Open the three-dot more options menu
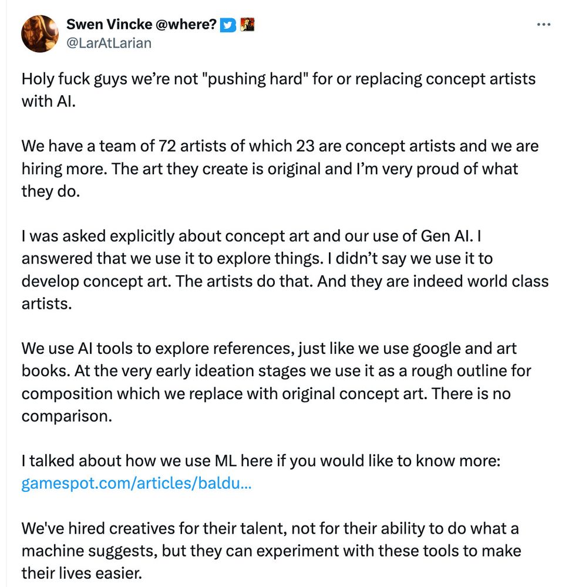Image resolution: width=562 pixels, height=587 pixels. [544, 25]
